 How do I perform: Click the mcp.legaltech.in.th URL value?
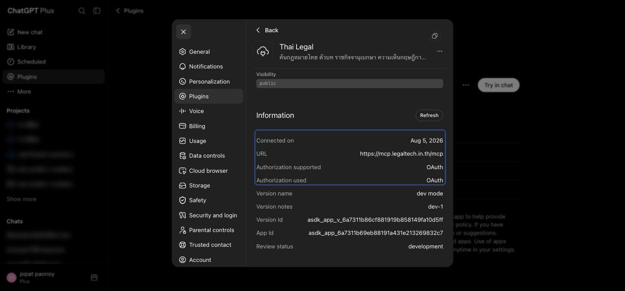tap(401, 154)
